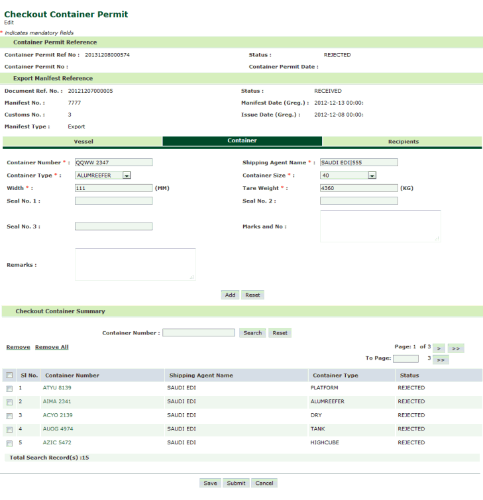Click the Search button for container number
483x500 pixels.
252,333
